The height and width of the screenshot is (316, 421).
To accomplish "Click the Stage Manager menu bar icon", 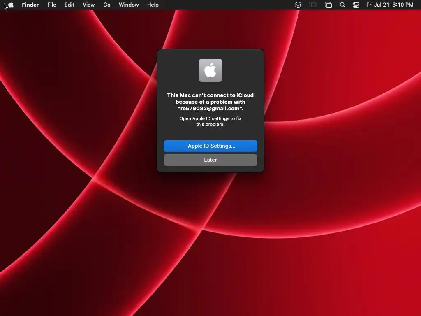I will coord(313,5).
